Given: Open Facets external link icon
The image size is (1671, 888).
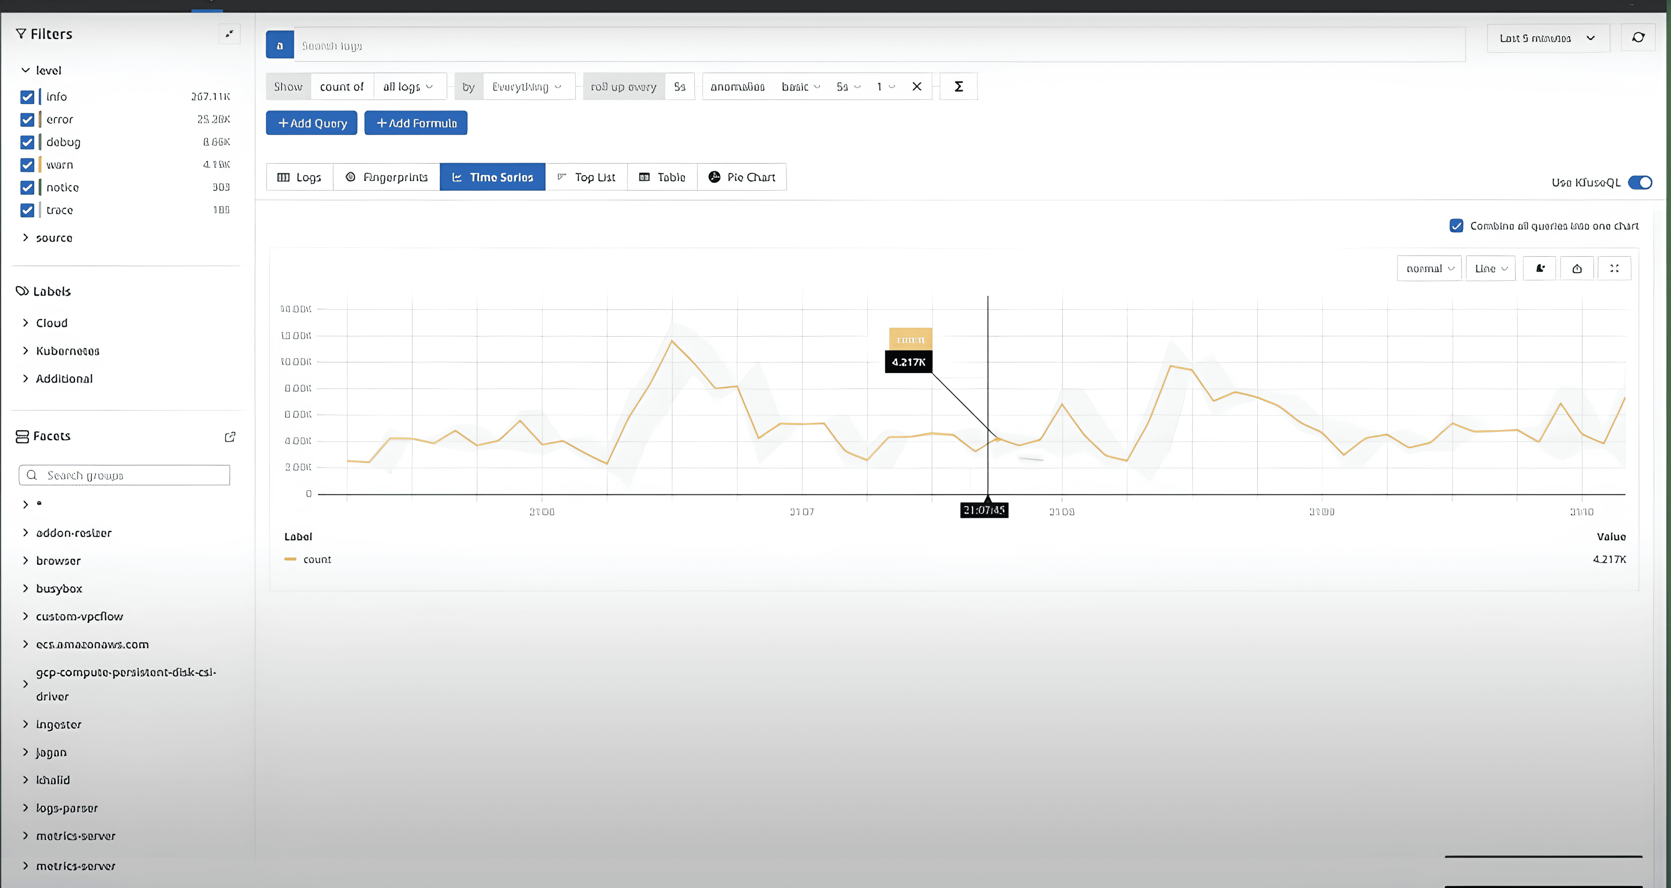Looking at the screenshot, I should point(229,437).
